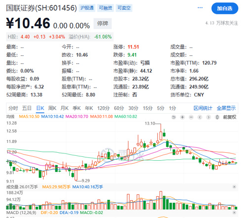
Task: Click 货币单位 CNY value
Action: coord(199,95)
